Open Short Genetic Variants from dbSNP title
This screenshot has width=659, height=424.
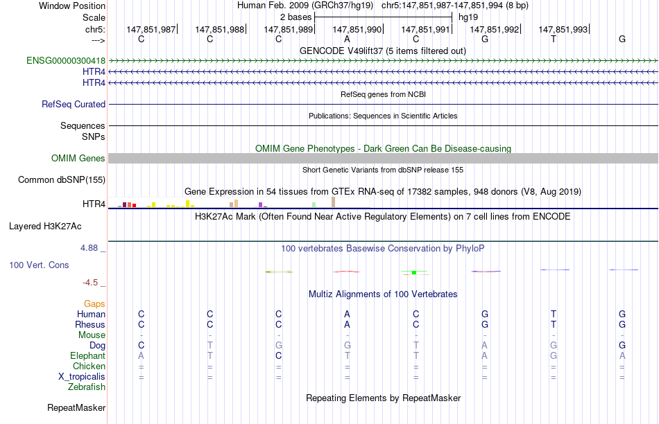[x=383, y=170]
